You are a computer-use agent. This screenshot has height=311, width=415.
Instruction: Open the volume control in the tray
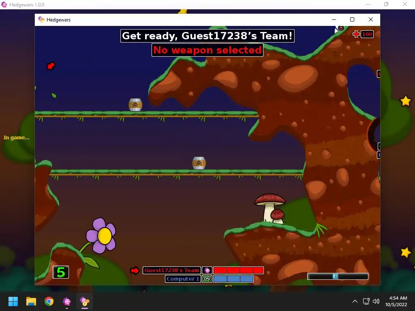[376, 301]
